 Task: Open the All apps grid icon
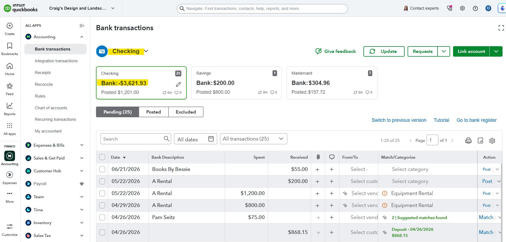point(10,126)
